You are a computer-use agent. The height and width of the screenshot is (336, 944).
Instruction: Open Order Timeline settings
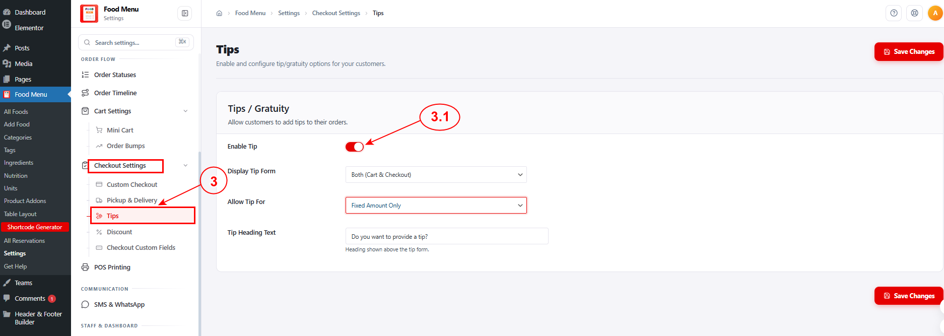click(115, 93)
